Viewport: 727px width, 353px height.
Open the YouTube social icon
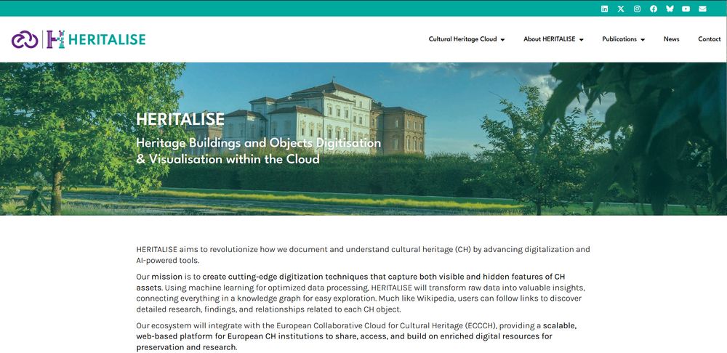click(686, 9)
